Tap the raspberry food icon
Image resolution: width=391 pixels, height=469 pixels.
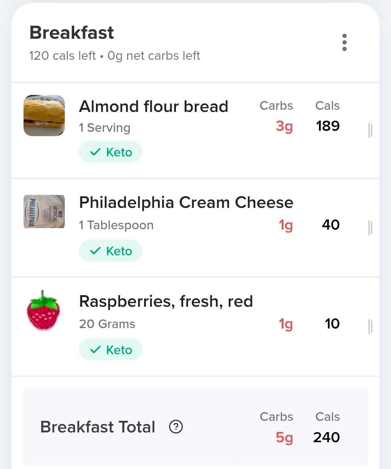pyautogui.click(x=43, y=310)
